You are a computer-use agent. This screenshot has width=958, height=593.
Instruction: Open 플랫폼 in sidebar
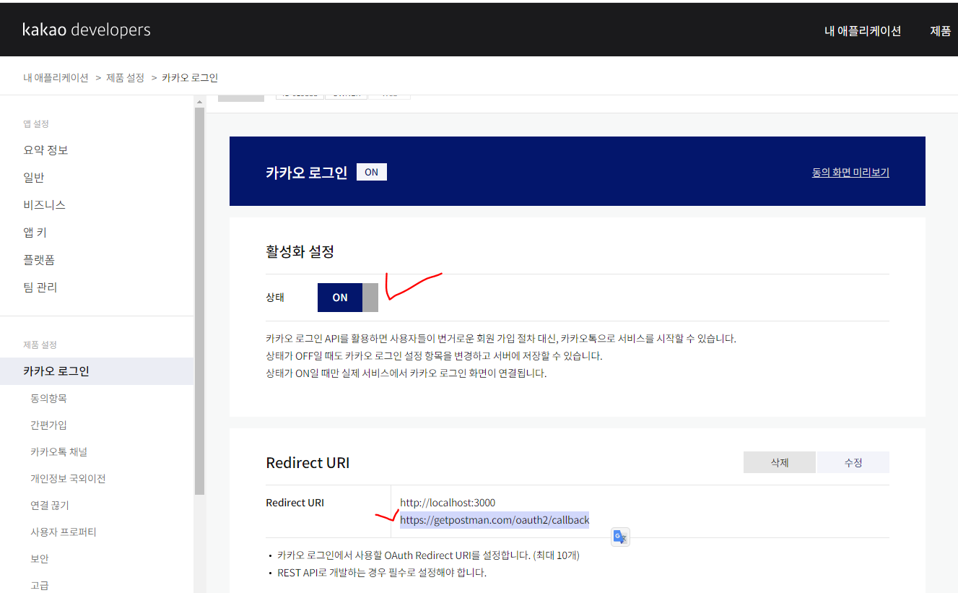[x=39, y=260]
